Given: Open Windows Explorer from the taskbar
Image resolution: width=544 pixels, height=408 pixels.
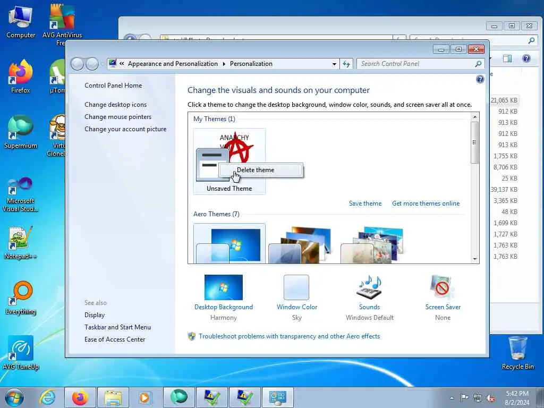Looking at the screenshot, I should click(113, 397).
